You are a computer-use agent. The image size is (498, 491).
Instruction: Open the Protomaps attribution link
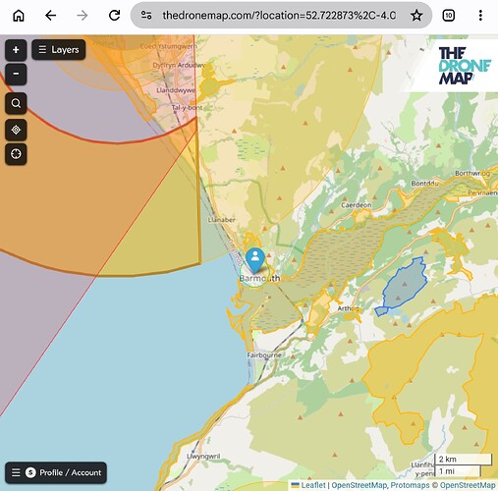(x=410, y=485)
